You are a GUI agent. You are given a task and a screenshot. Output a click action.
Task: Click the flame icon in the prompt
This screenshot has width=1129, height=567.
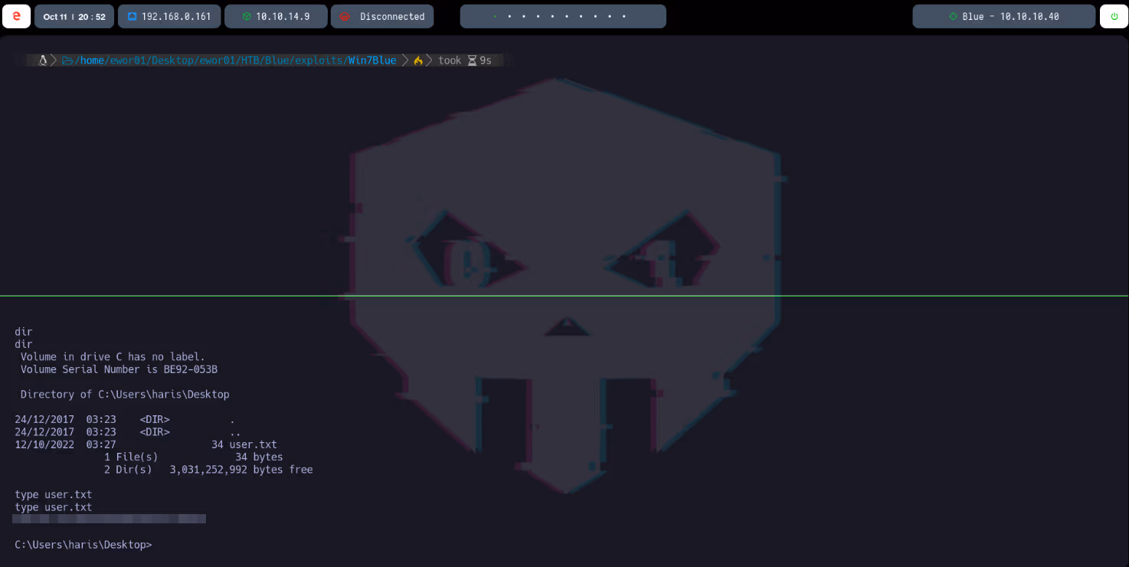418,61
